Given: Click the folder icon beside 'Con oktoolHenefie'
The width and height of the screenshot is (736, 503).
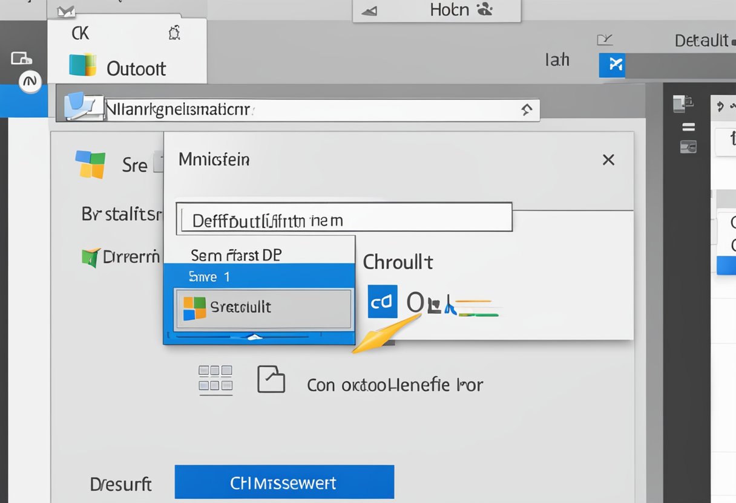Looking at the screenshot, I should [272, 380].
